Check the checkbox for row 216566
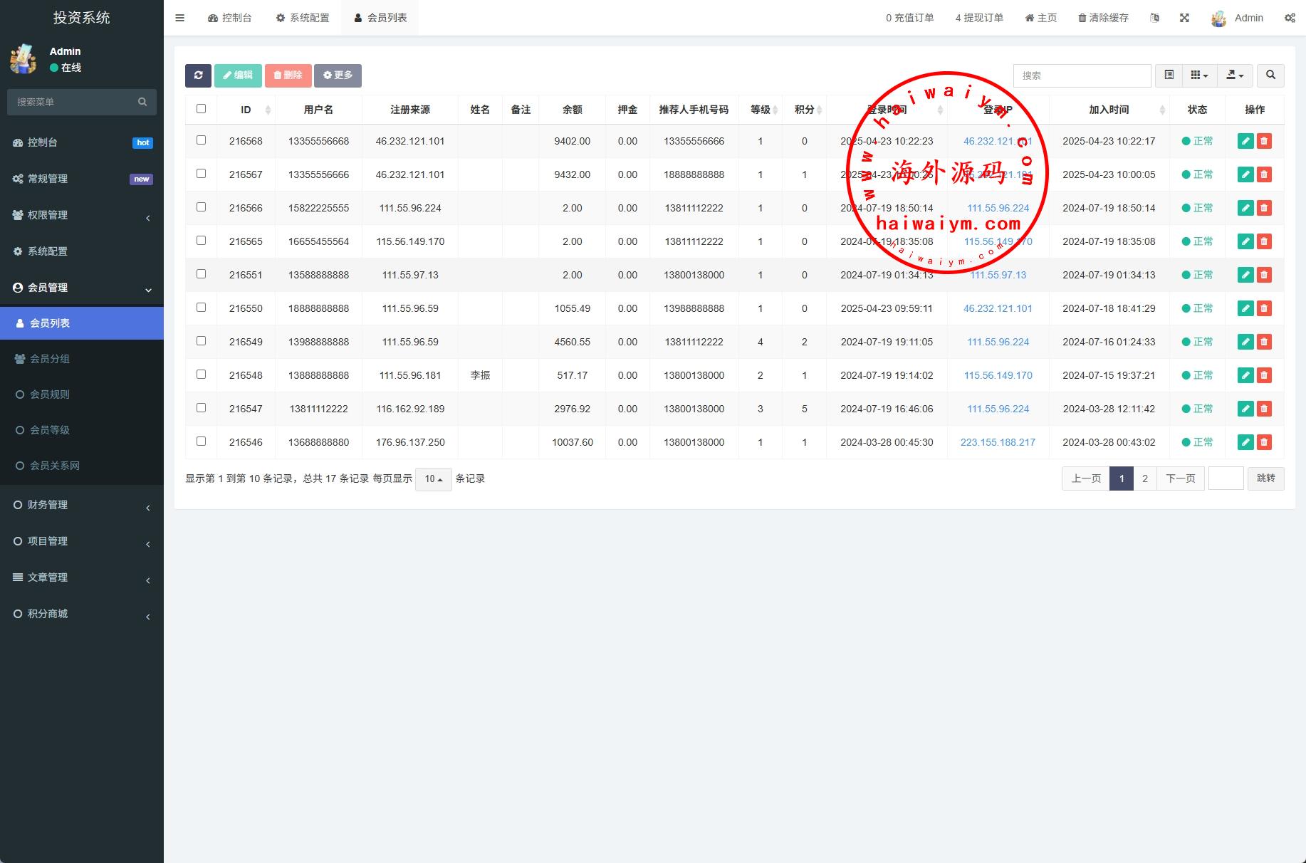The width and height of the screenshot is (1306, 863). click(x=201, y=207)
